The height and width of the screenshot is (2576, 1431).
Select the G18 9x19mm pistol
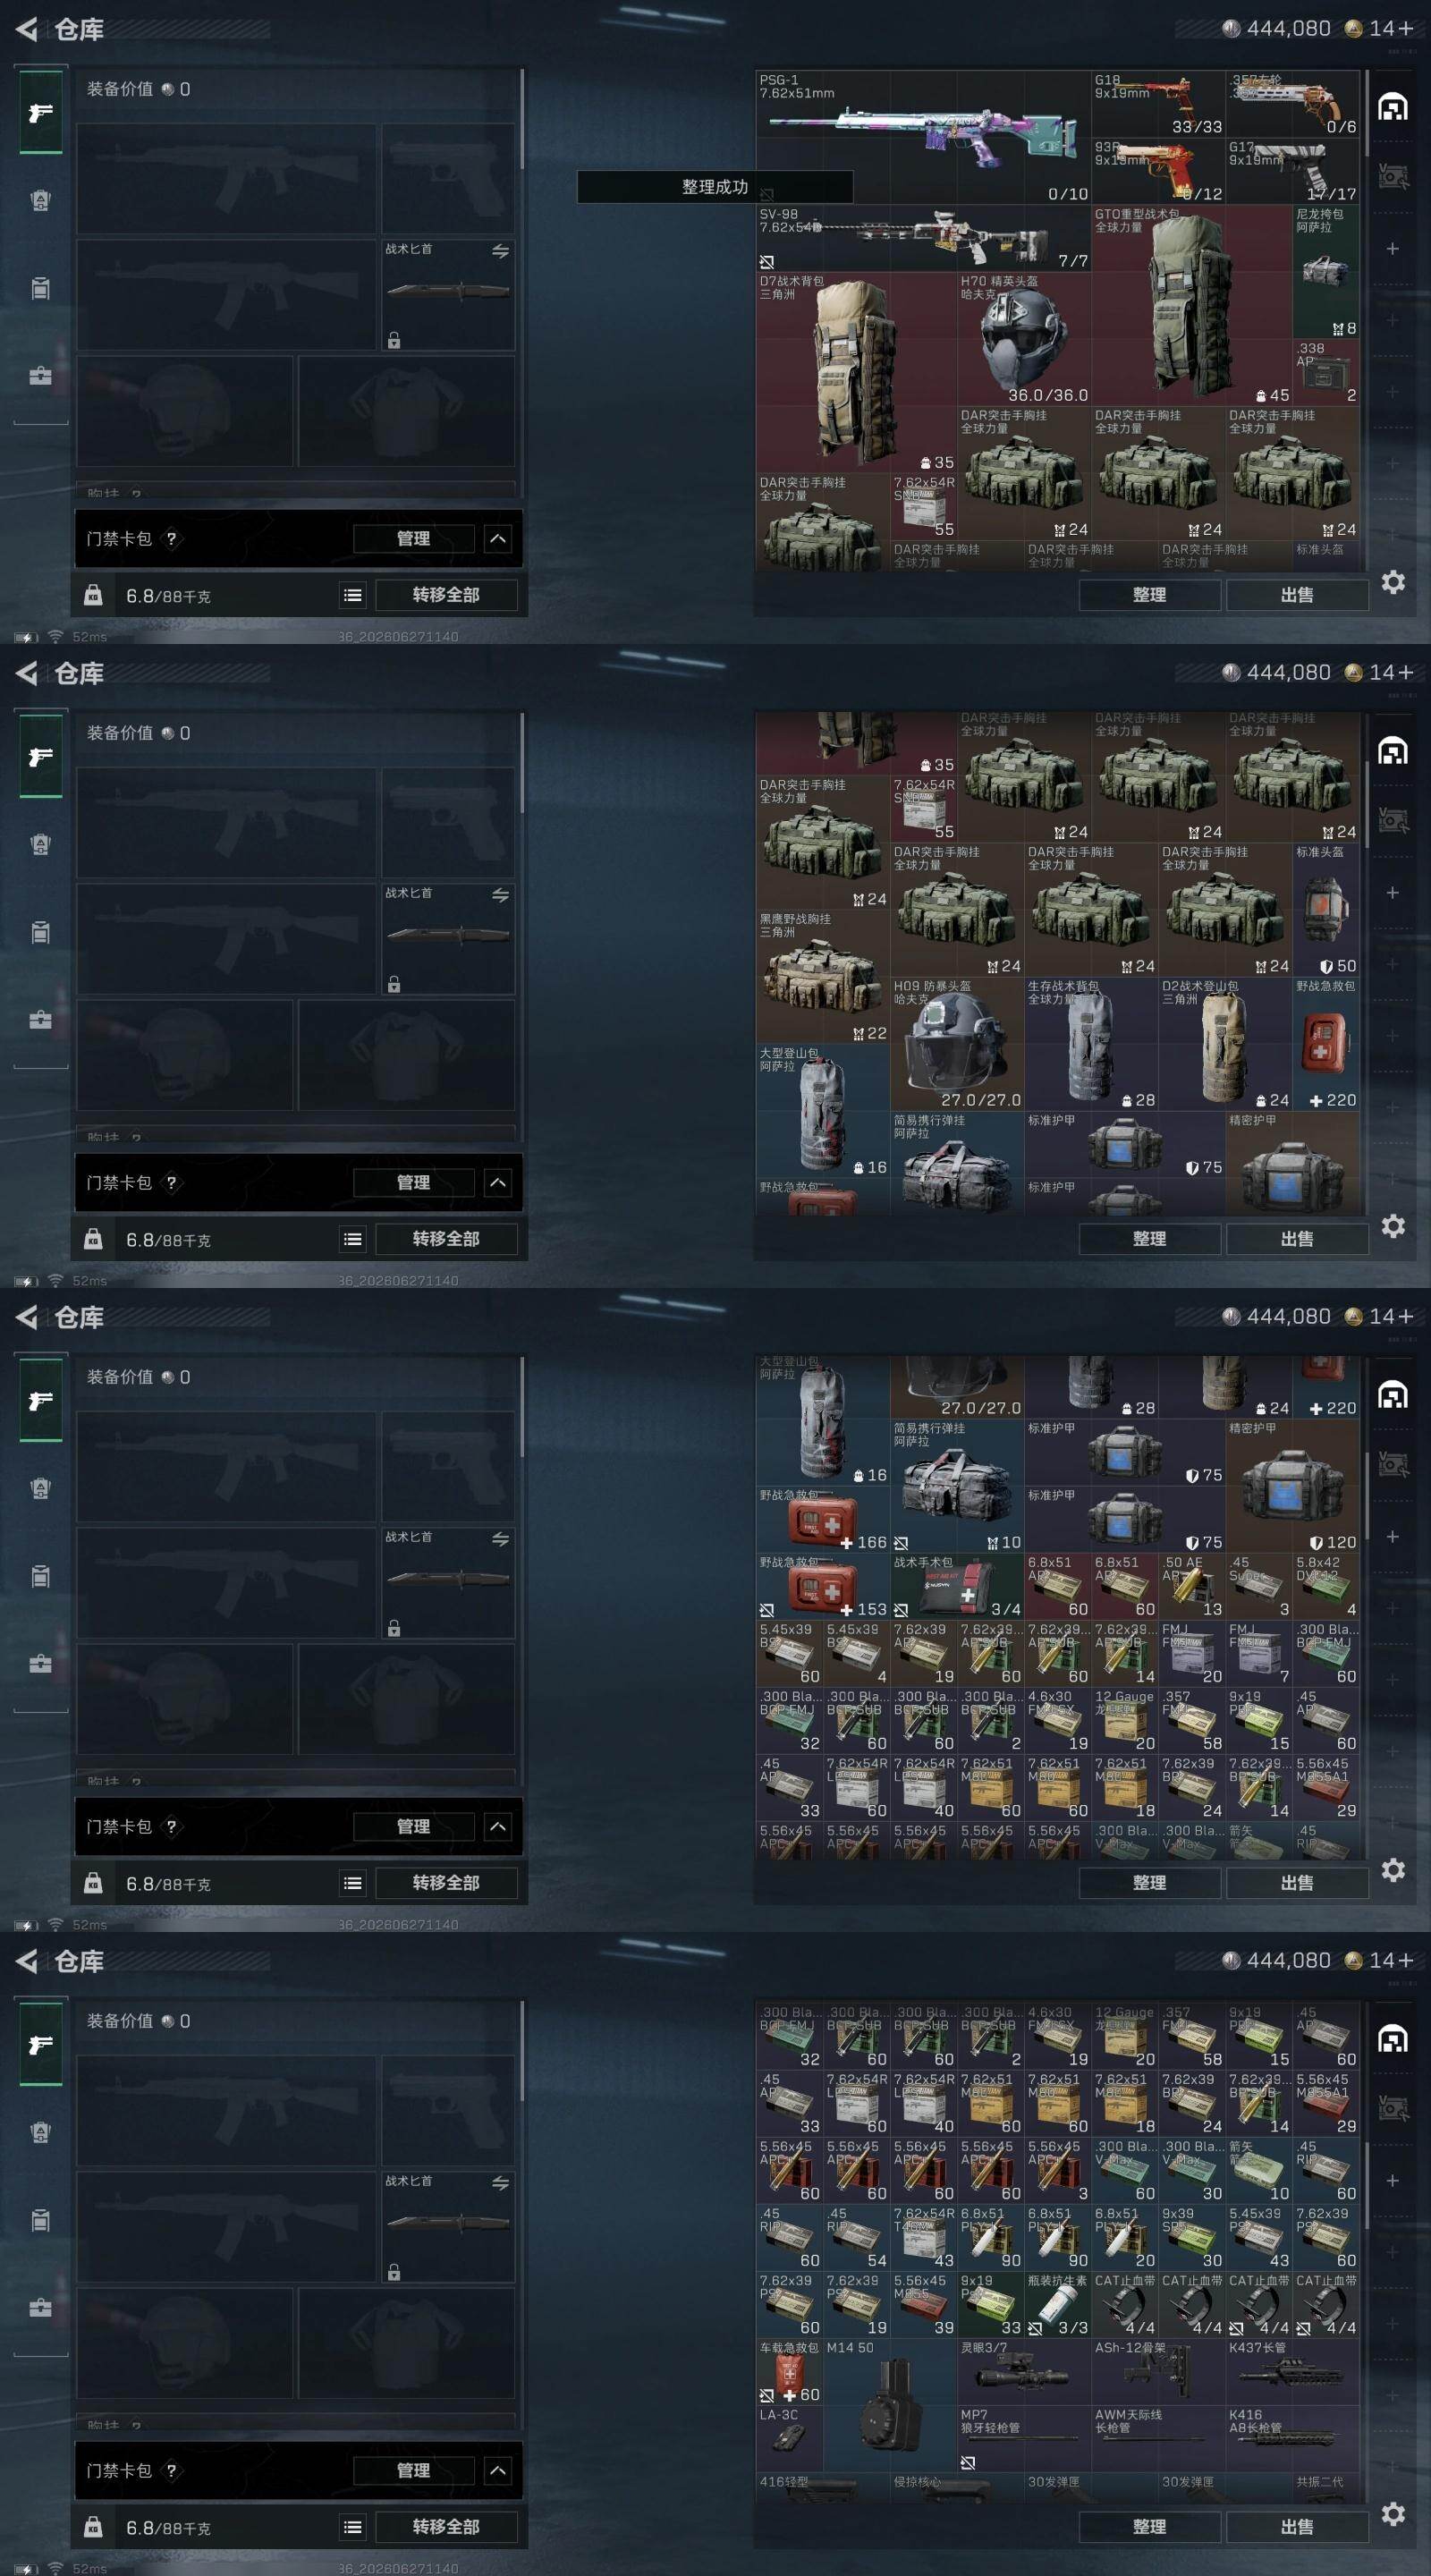click(x=1158, y=104)
